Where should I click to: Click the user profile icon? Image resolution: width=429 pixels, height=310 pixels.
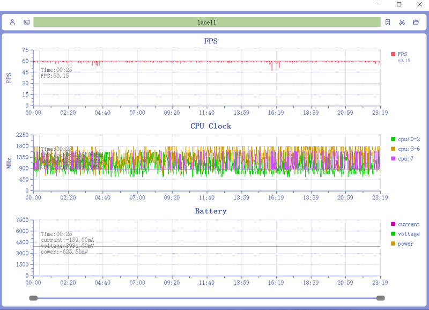12,22
